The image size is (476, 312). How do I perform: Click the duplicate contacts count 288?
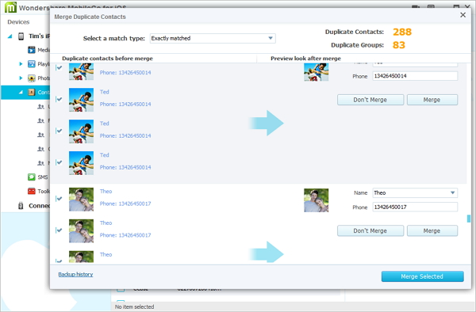click(x=402, y=32)
